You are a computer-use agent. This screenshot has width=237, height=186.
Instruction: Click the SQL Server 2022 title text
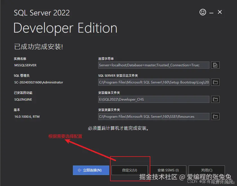(x=42, y=13)
